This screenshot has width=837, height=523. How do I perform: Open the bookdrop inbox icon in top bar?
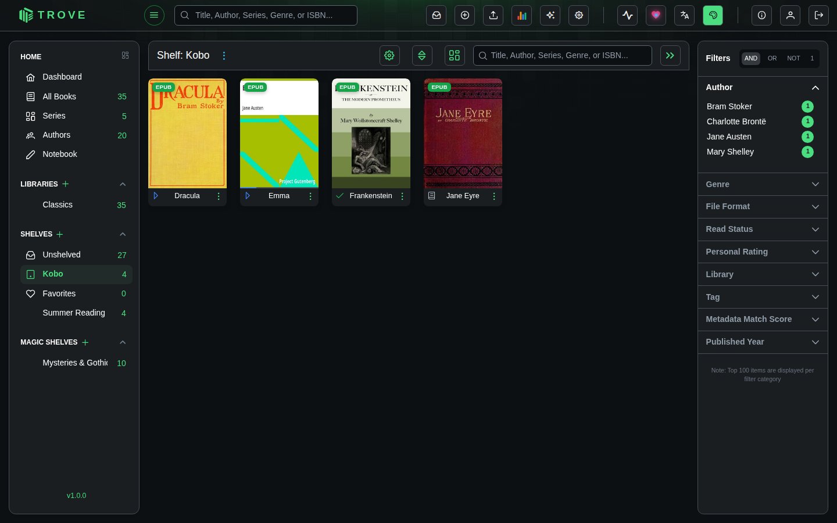pos(437,15)
